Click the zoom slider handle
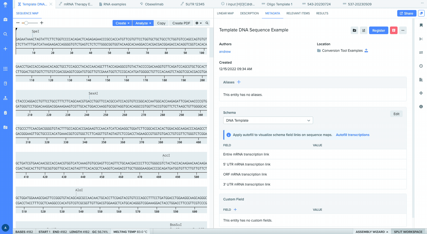This screenshot has width=427, height=234. pyautogui.click(x=26, y=23)
